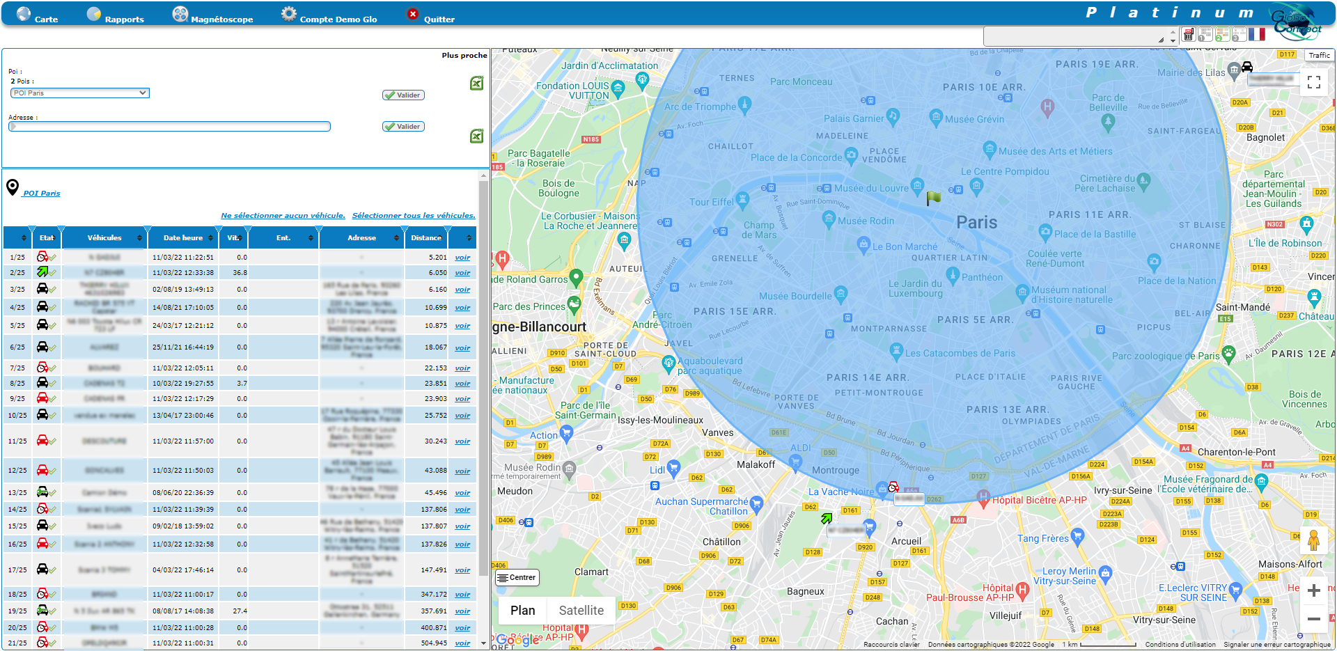This screenshot has width=1337, height=651.
Task: Open the Carte menu
Action: click(x=37, y=14)
